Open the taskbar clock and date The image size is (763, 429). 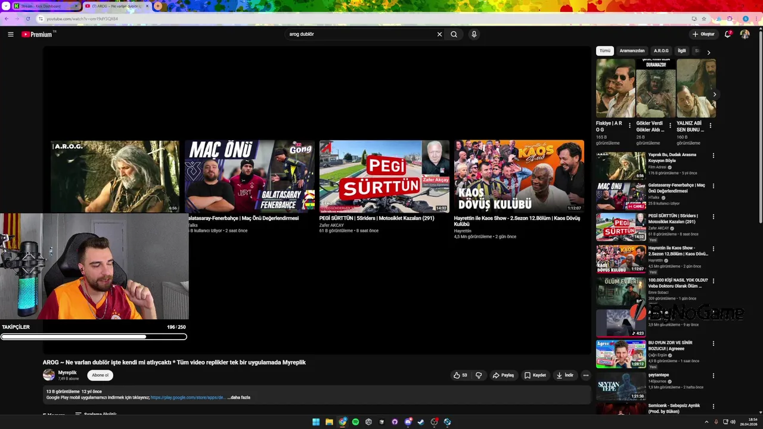click(x=749, y=422)
